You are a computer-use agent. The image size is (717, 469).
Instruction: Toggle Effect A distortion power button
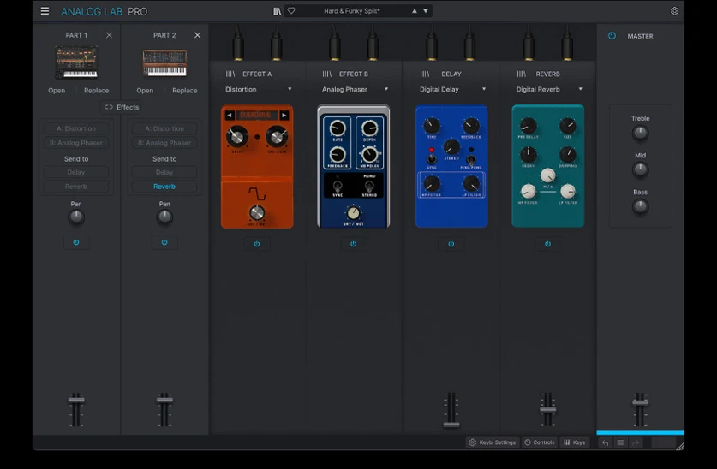click(x=257, y=244)
